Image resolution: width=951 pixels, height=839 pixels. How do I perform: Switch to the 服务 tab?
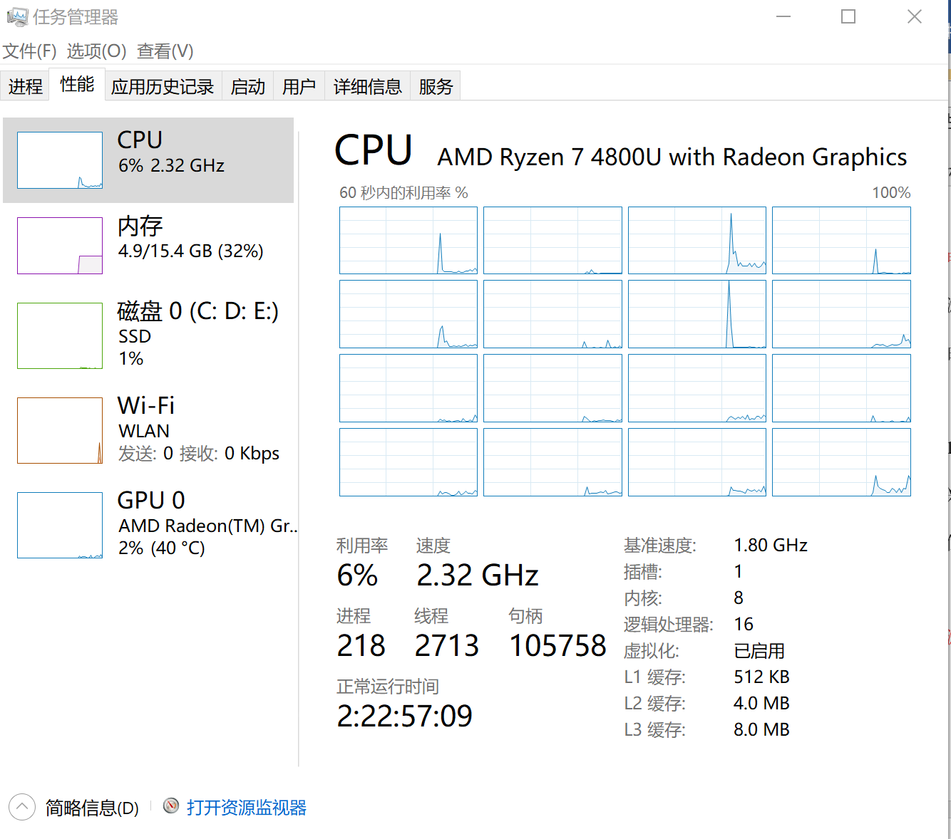(436, 86)
